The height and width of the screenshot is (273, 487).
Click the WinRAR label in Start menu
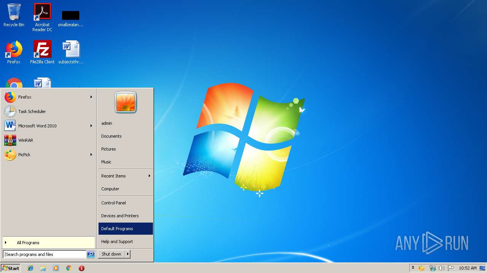25,140
